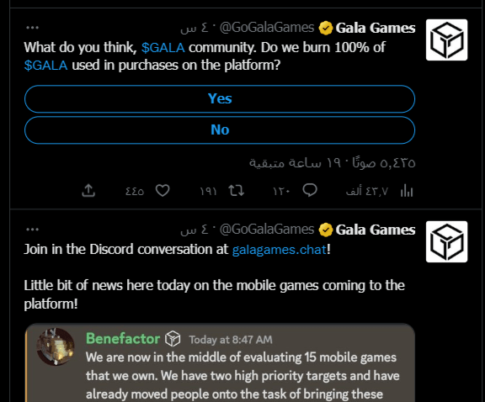
Task: Click the $GALA cashtag before 'used in purchases'
Action: pyautogui.click(x=45, y=66)
